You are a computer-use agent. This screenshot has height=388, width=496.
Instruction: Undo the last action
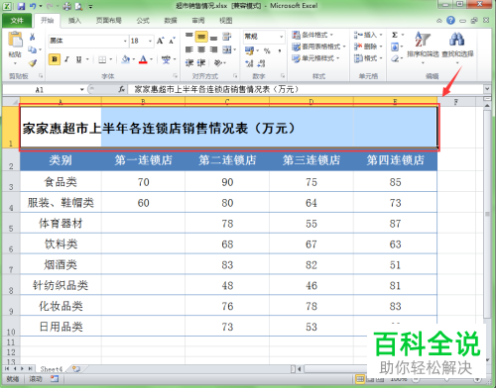(x=33, y=6)
